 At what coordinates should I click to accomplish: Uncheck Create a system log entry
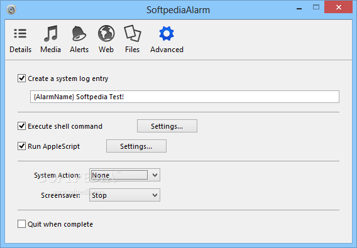[x=21, y=78]
